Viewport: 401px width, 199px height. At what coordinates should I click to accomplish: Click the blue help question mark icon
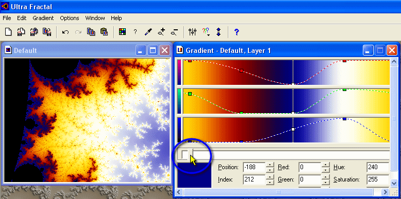click(237, 32)
